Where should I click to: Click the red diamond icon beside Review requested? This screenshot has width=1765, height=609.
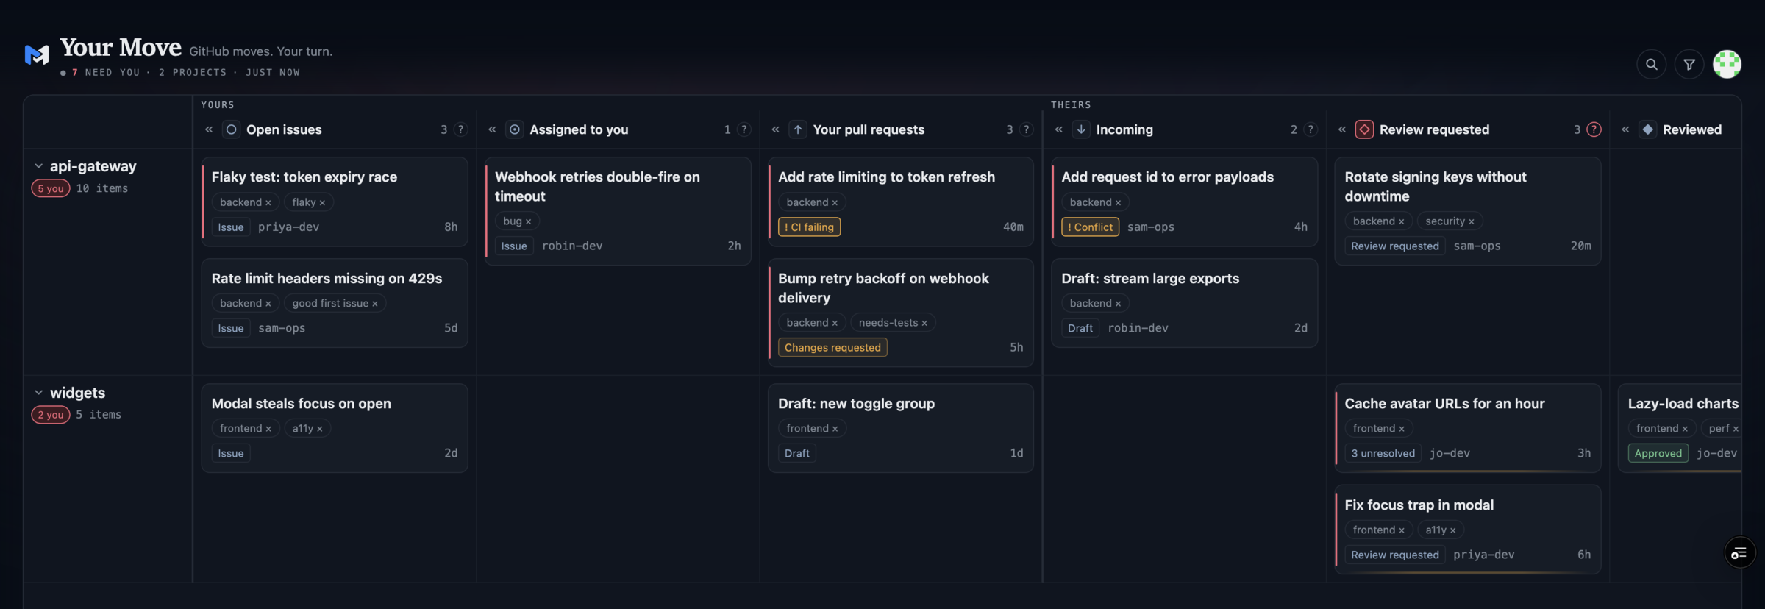coord(1364,129)
